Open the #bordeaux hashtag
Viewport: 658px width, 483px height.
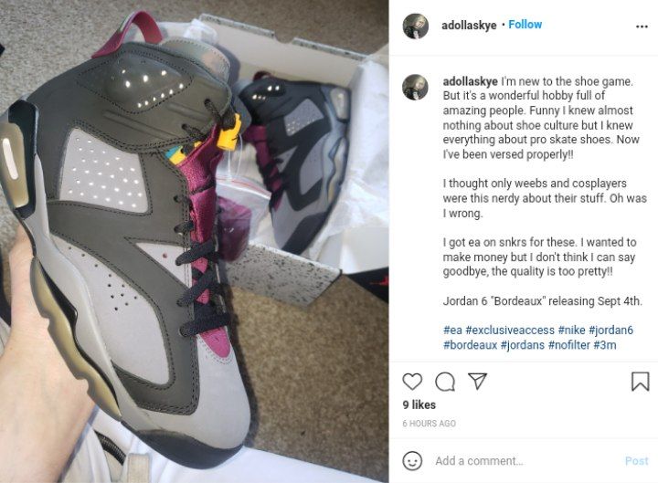(470, 345)
